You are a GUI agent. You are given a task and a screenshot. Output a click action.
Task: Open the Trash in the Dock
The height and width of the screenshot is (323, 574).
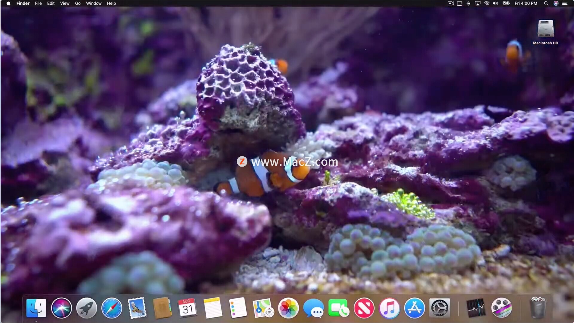pos(538,308)
